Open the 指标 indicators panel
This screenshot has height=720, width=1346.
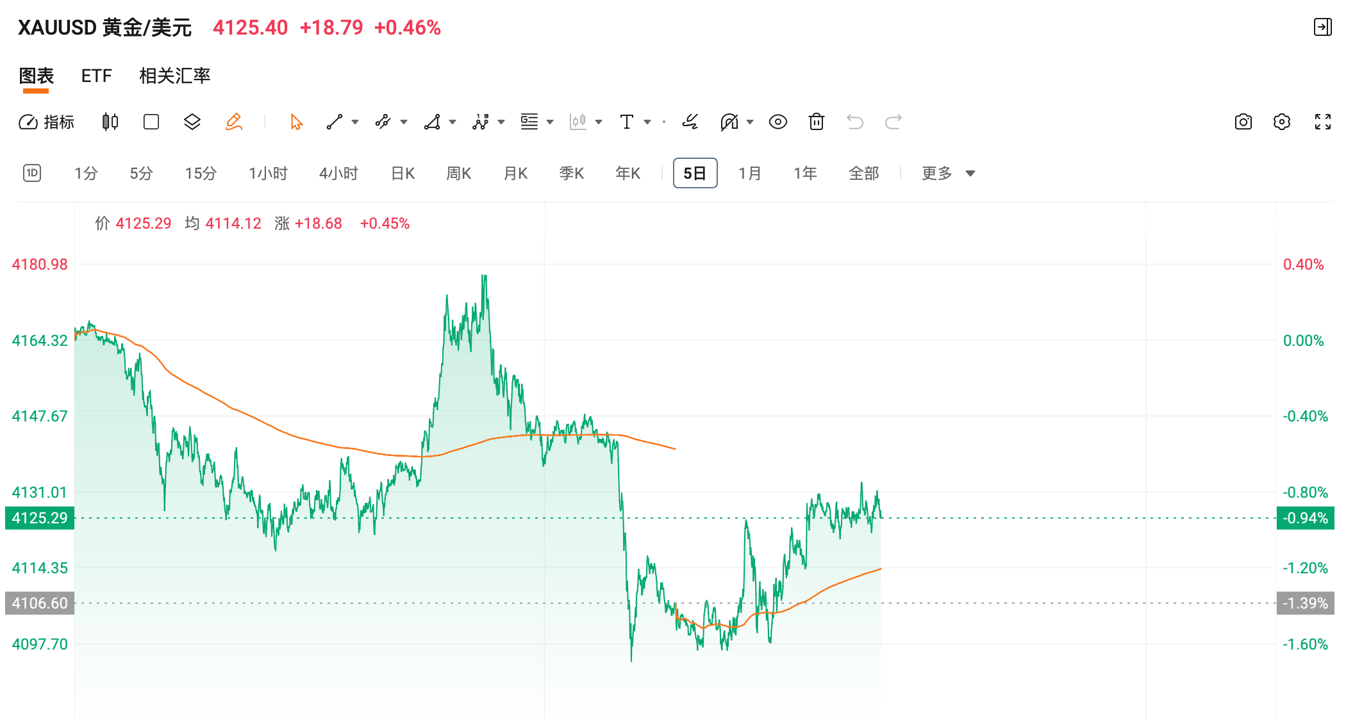47,122
